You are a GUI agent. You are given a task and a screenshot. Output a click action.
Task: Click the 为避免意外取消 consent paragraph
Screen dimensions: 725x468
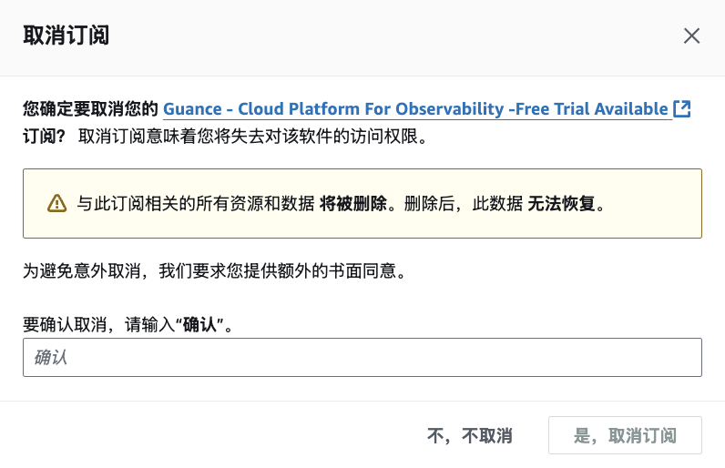click(x=215, y=270)
